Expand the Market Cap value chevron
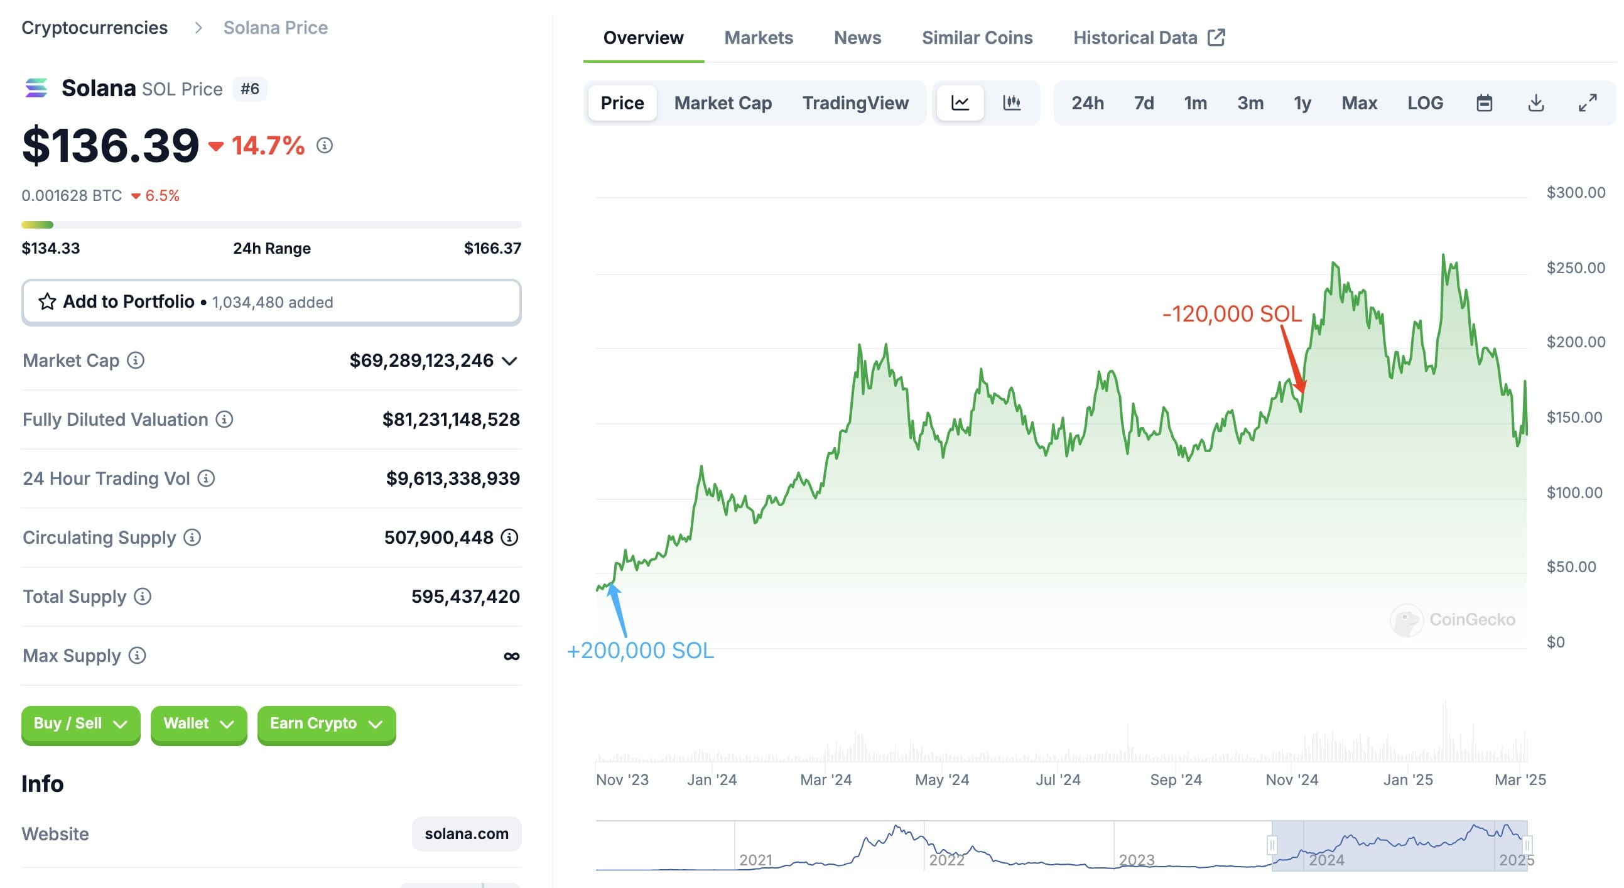The width and height of the screenshot is (1624, 888). [509, 361]
